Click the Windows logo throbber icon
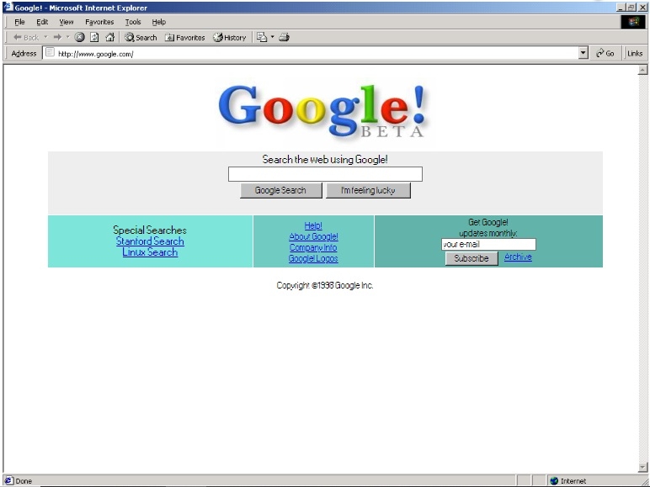The height and width of the screenshot is (487, 650). point(633,22)
